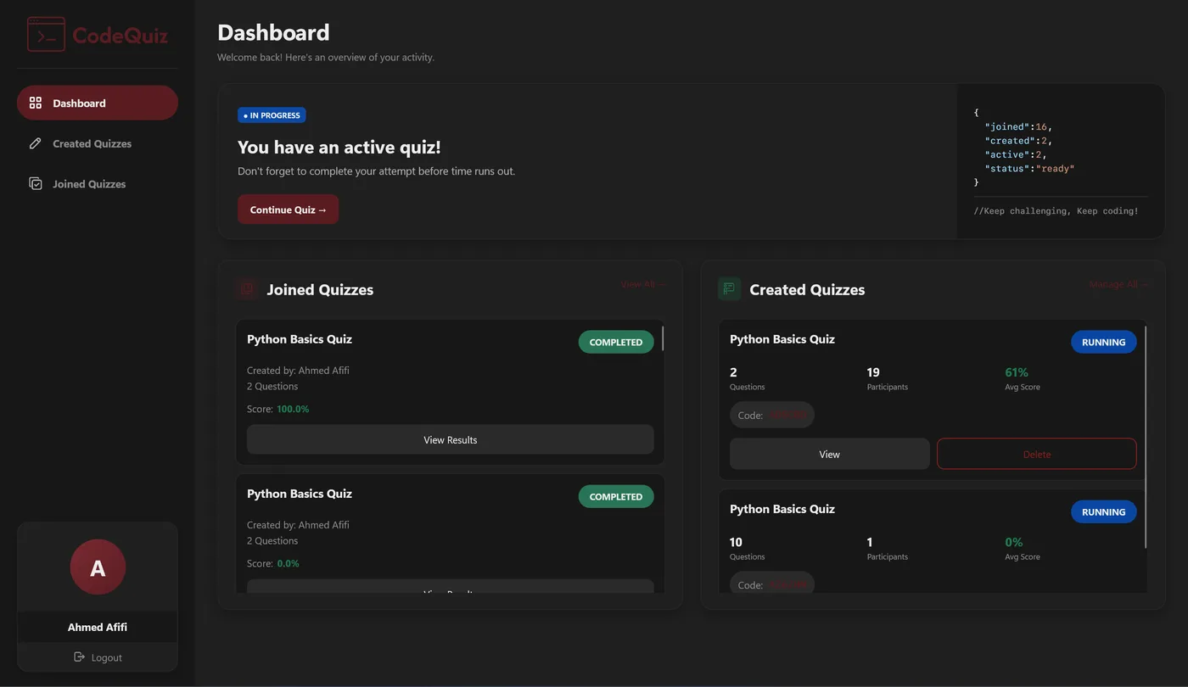Screen dimensions: 1188x687
Task: Click RUNNING badge on the 2-question quiz
Action: coord(1104,342)
